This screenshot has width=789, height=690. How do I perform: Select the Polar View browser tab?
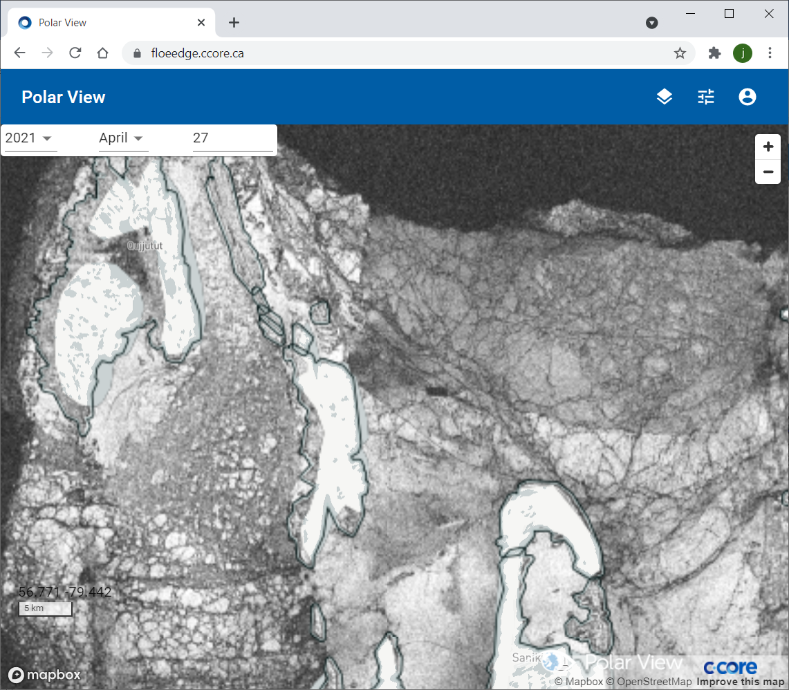[x=104, y=23]
